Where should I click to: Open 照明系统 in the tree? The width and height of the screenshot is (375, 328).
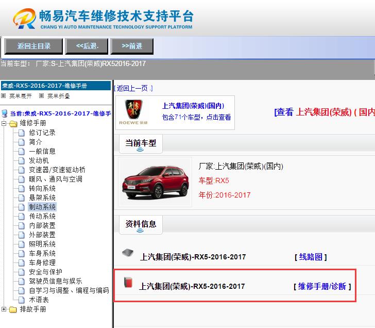coord(42,244)
